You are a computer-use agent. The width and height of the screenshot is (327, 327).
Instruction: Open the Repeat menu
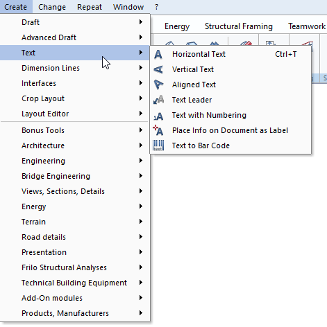[90, 7]
